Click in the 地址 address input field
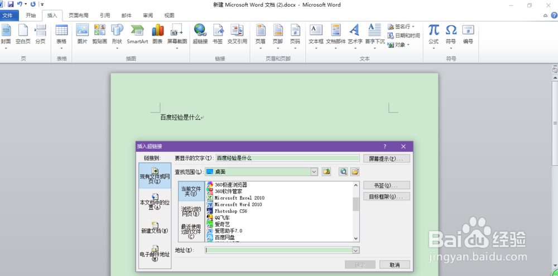This screenshot has width=558, height=276. (278, 250)
